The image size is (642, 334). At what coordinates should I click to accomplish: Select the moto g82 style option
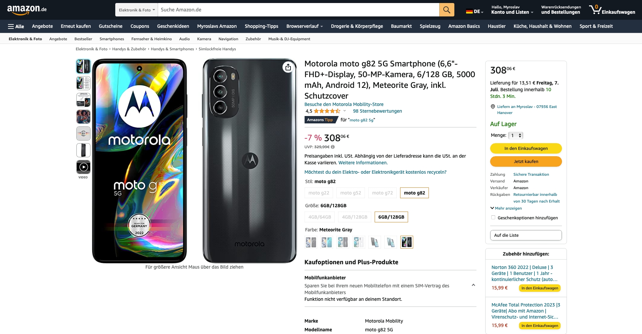414,193
